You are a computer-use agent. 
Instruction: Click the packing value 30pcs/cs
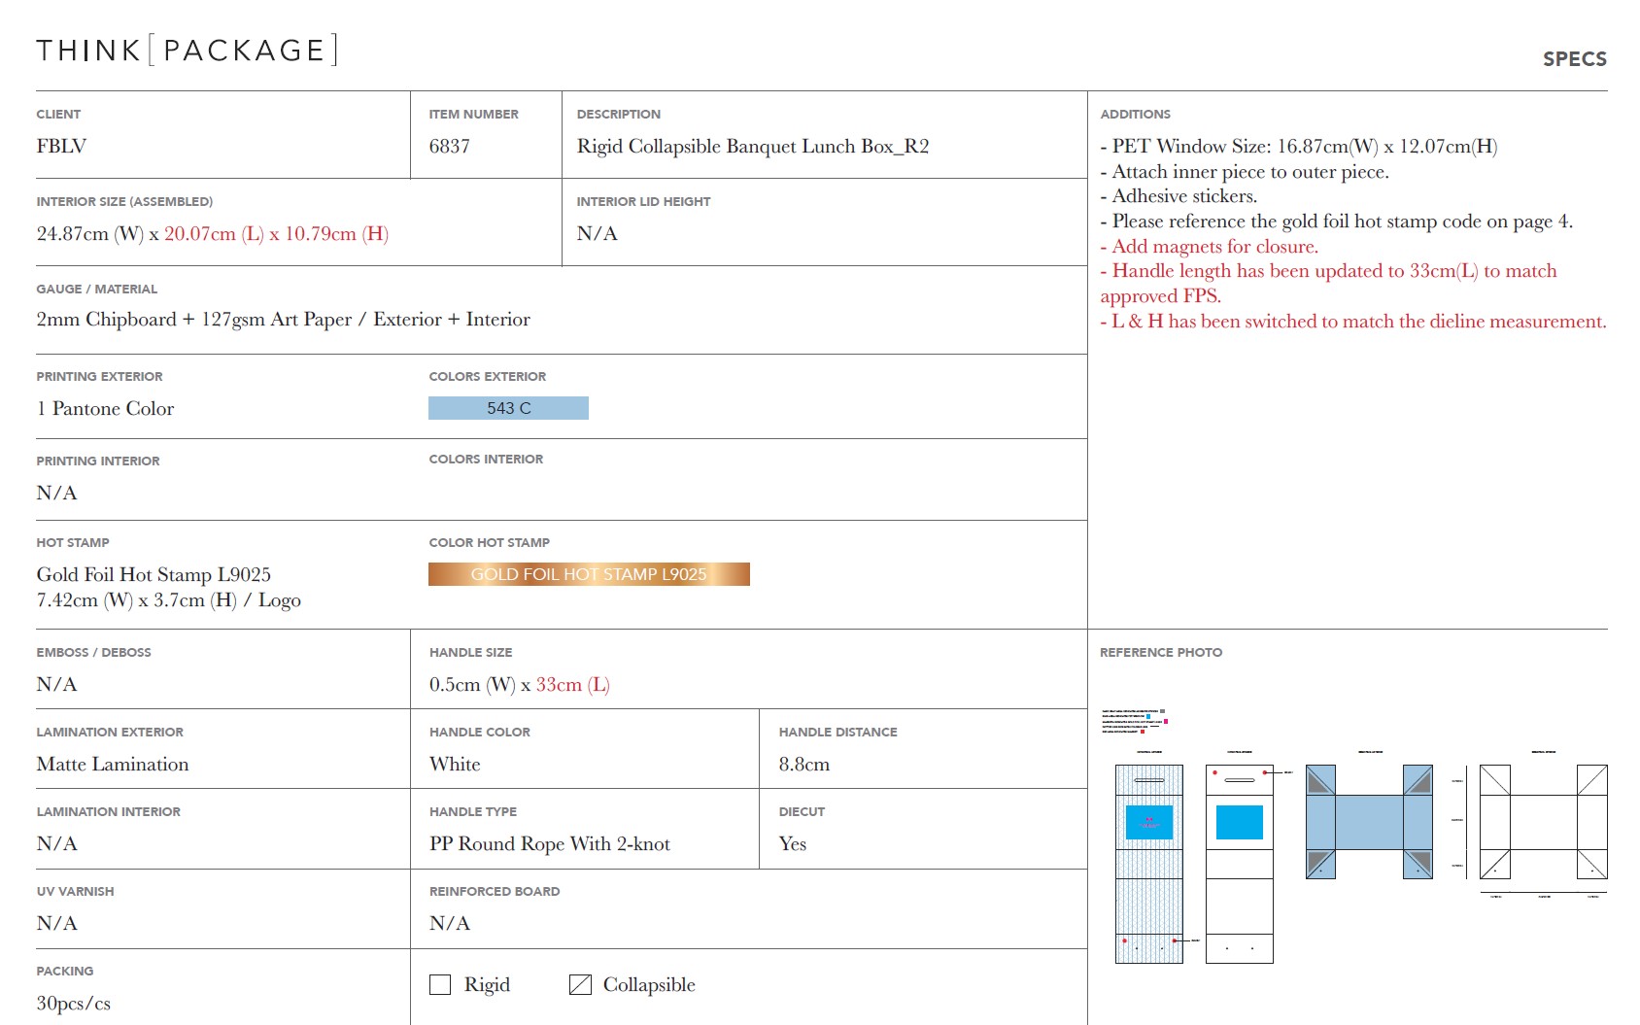tap(74, 1004)
